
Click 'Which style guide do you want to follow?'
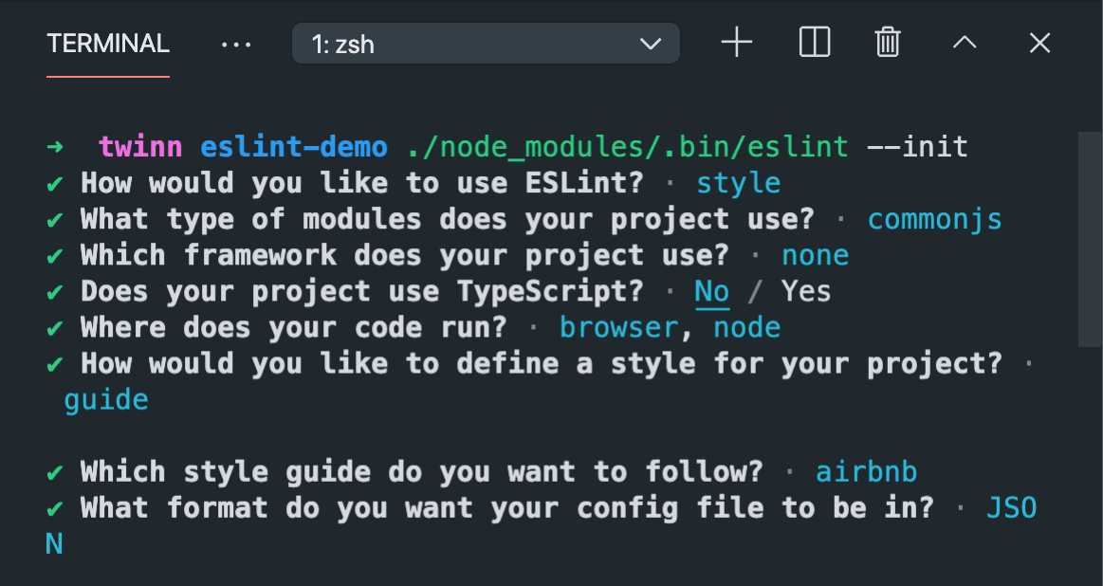coord(422,472)
